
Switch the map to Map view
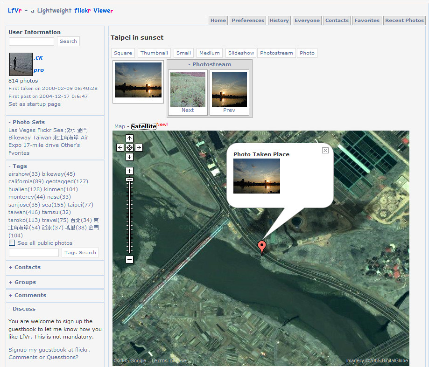click(120, 126)
